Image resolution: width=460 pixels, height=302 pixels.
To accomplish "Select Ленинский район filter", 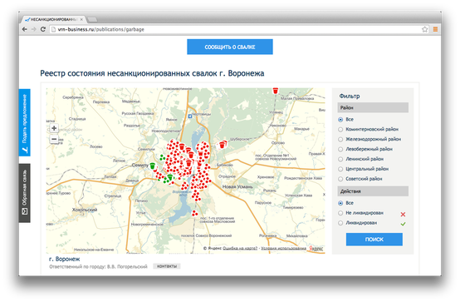I will [x=340, y=159].
